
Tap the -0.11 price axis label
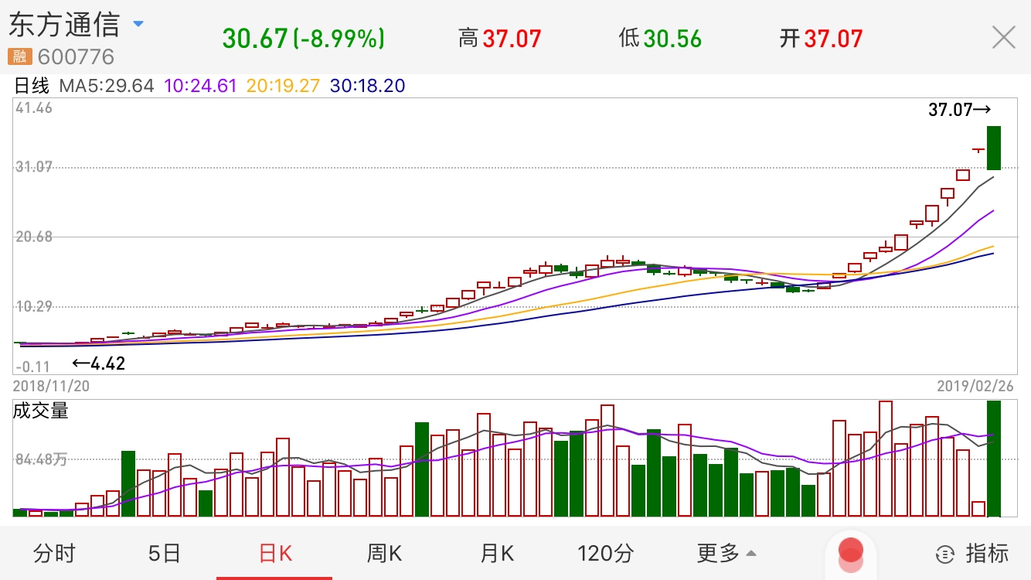[x=32, y=367]
